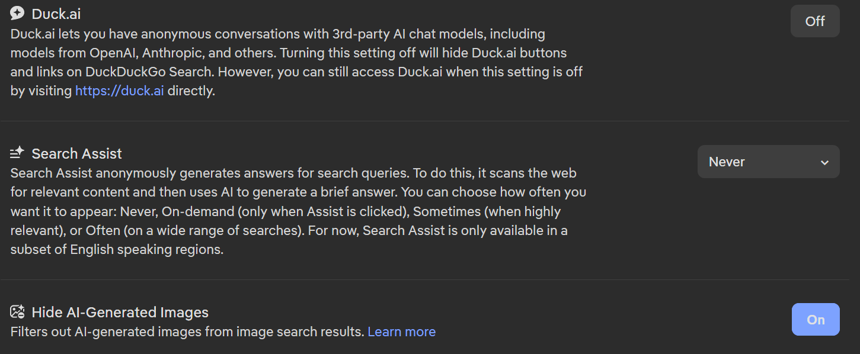Select the Hide AI-Generated Images heading
The image size is (860, 354).
tap(120, 312)
